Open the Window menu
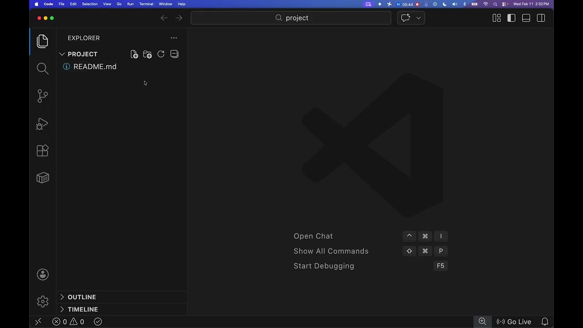The height and width of the screenshot is (328, 583). pos(165,4)
